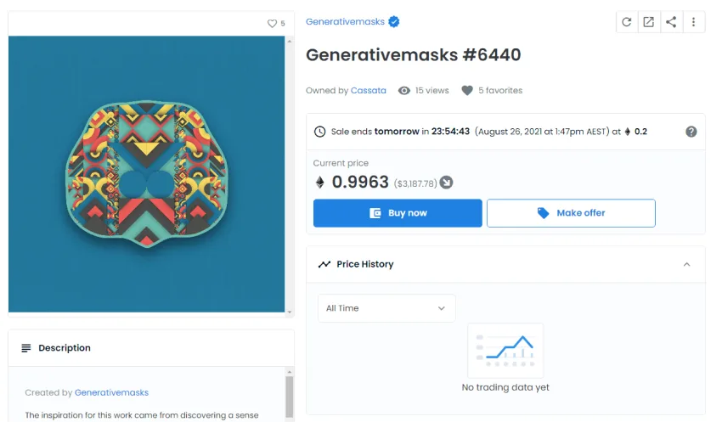Open the three-dot more options menu

point(694,22)
